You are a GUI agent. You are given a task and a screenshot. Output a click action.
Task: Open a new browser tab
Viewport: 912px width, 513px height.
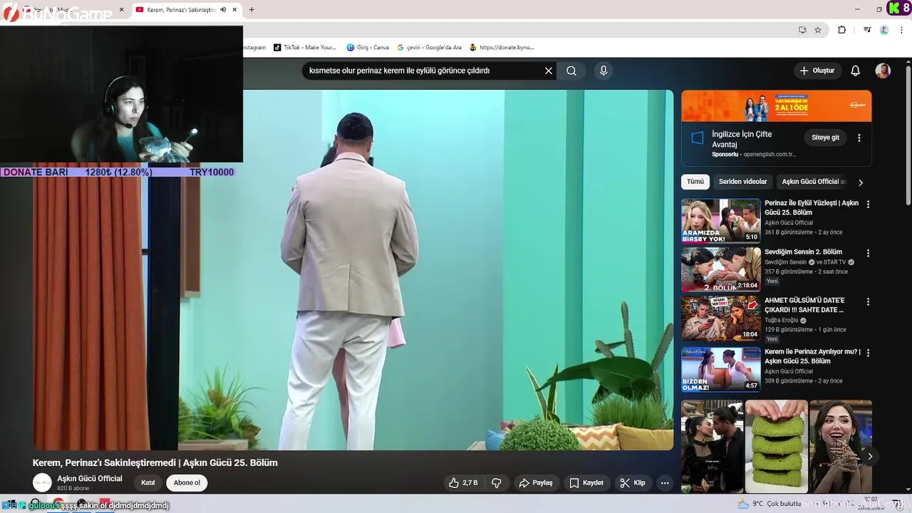[x=252, y=9]
